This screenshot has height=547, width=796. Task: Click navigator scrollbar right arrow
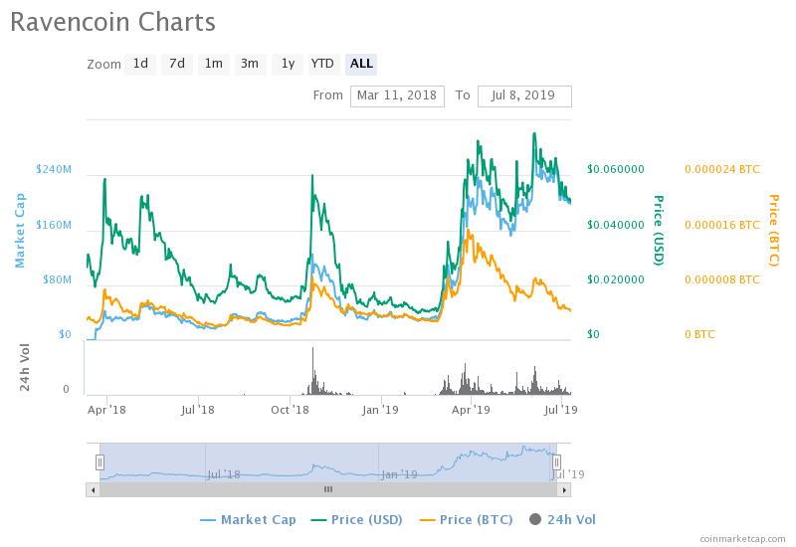pos(564,489)
